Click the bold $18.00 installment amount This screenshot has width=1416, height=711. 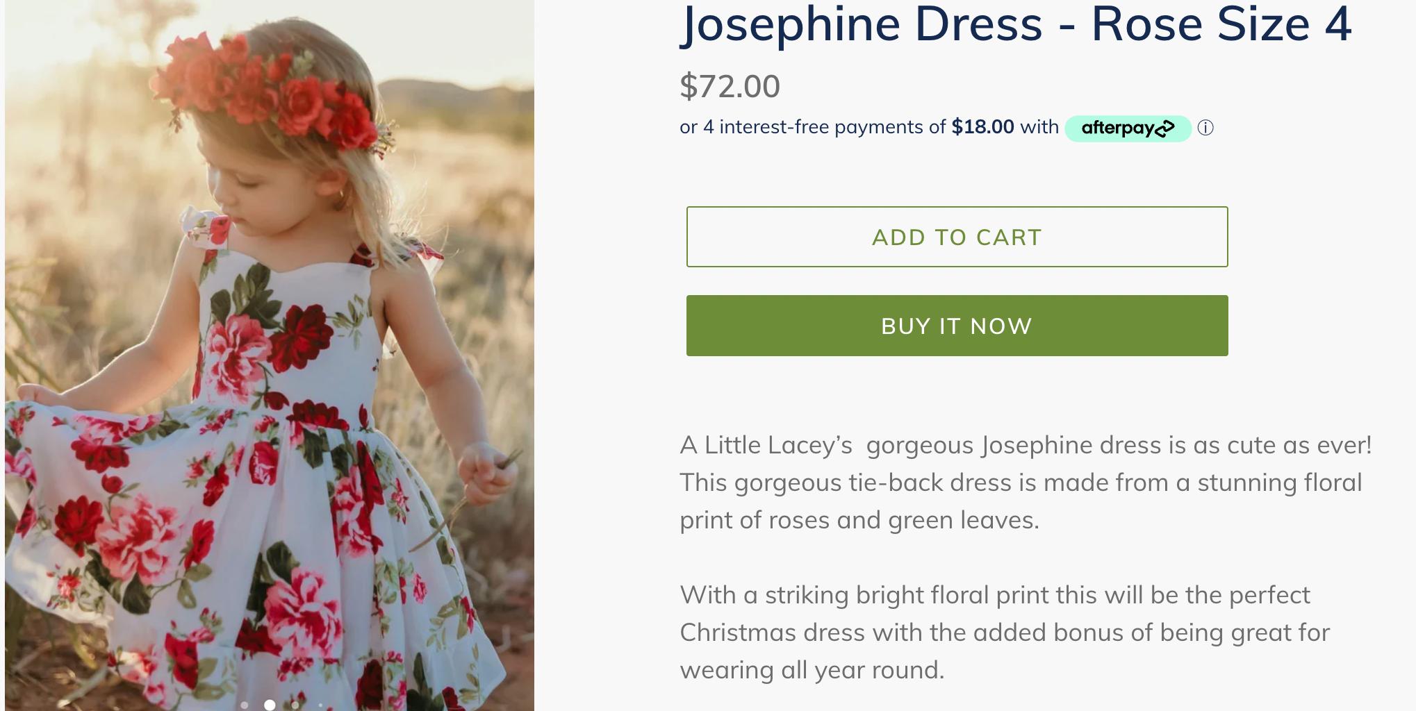[x=982, y=127]
